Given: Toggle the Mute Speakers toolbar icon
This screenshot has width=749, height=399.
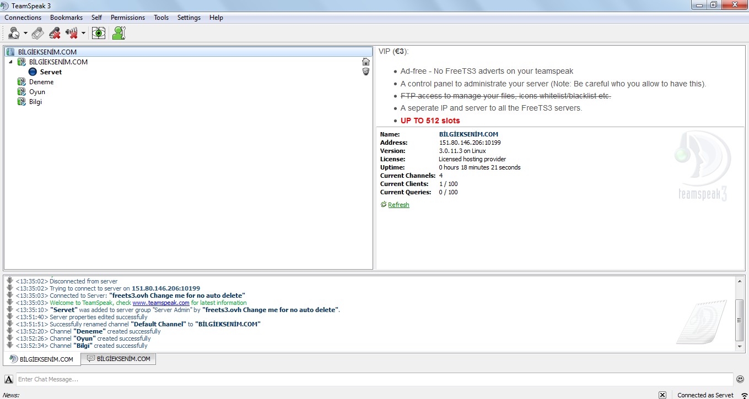Looking at the screenshot, I should pos(72,34).
